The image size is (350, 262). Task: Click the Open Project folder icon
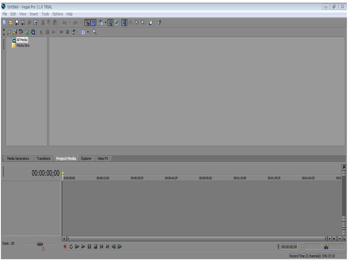click(11, 23)
